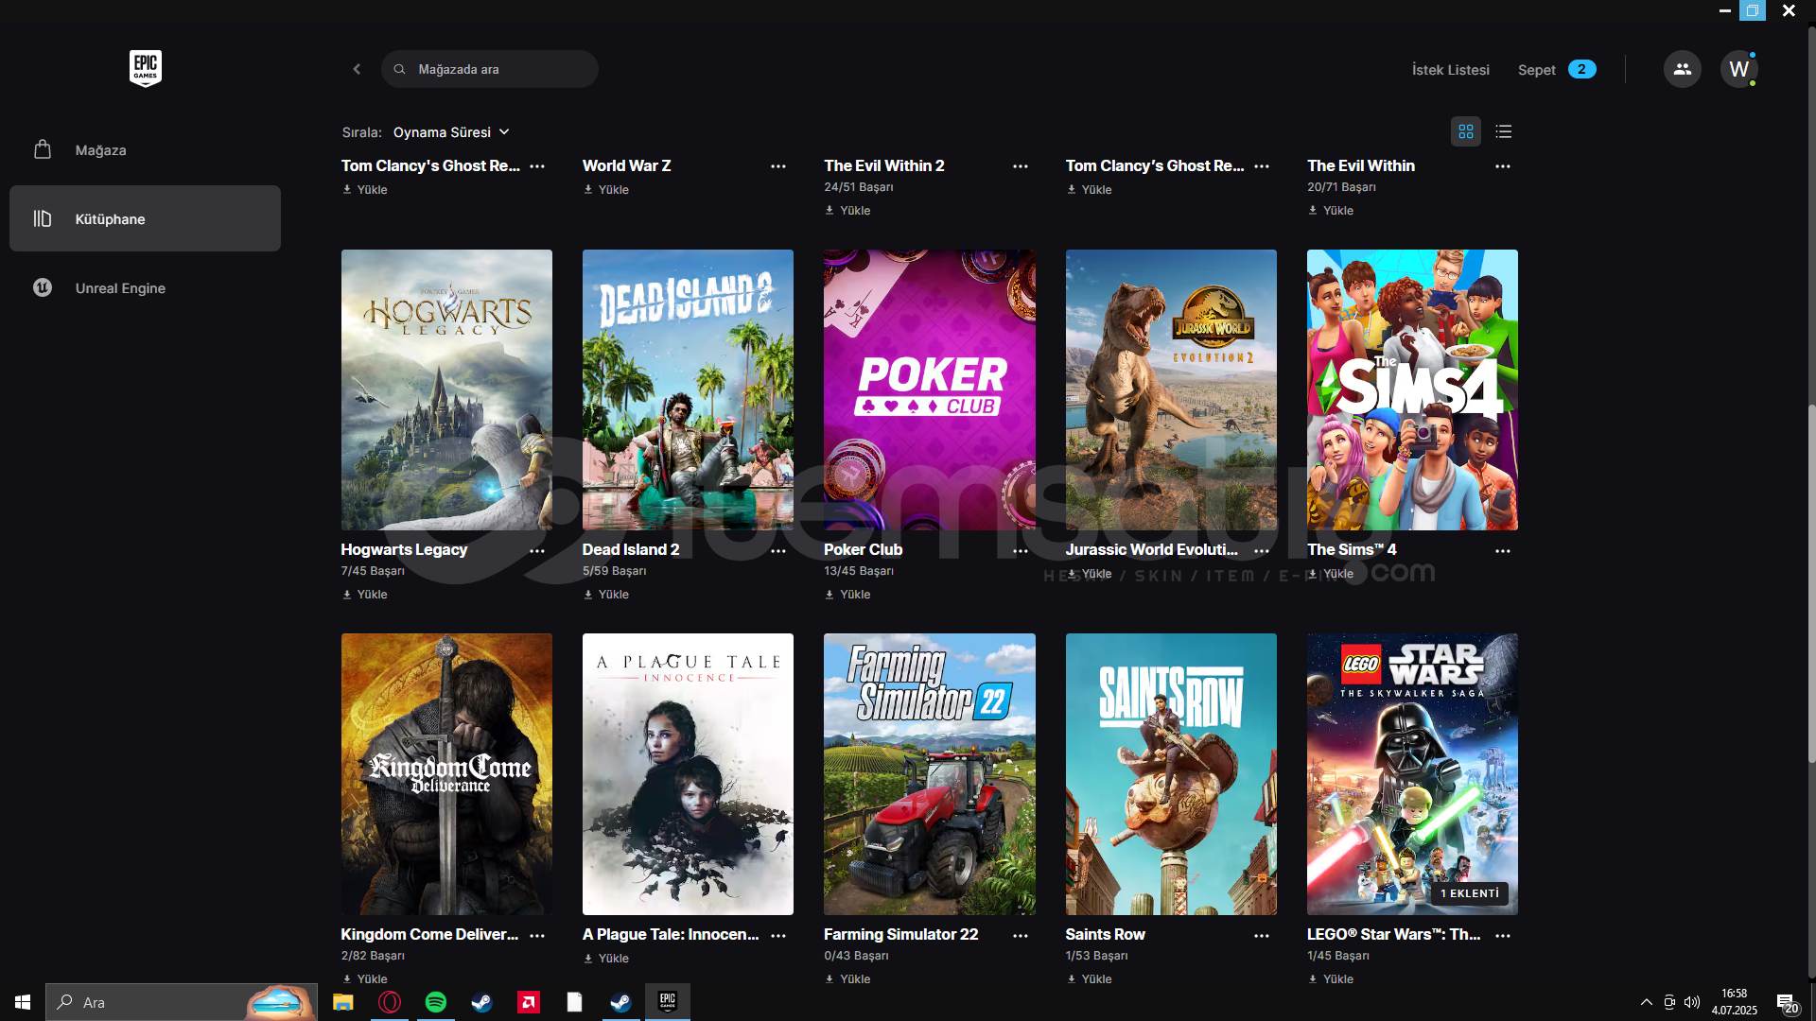Open the volume control in tray

(x=1692, y=1002)
